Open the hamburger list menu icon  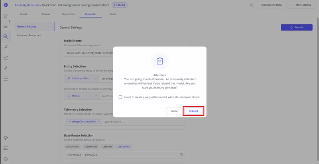(x=6, y=79)
